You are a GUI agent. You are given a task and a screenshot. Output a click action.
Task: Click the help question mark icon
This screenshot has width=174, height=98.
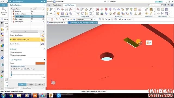[x=172, y=5]
